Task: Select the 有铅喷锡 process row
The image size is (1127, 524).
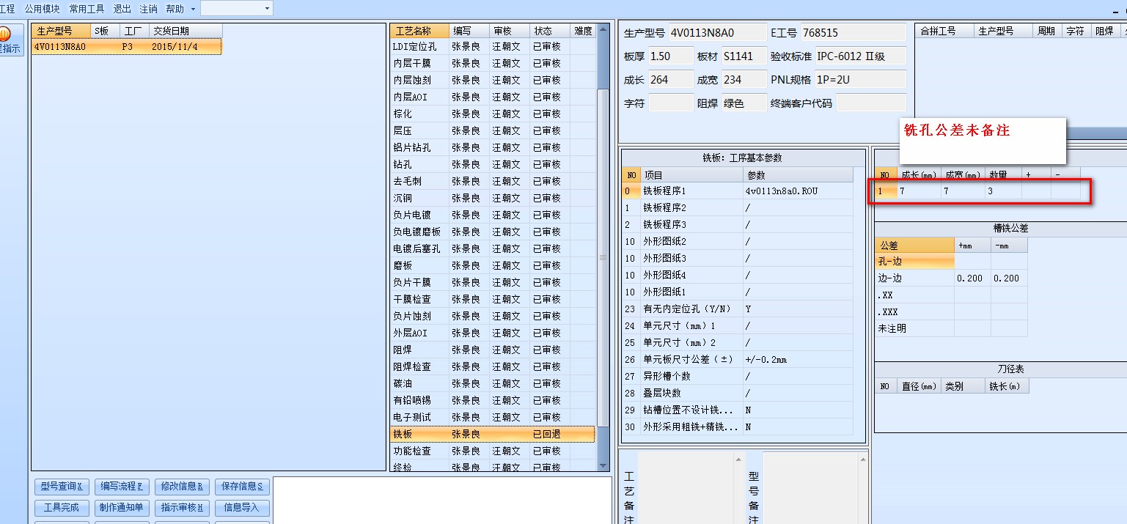Action: (x=493, y=400)
